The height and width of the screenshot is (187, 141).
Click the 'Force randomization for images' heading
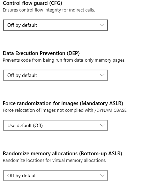63,103
